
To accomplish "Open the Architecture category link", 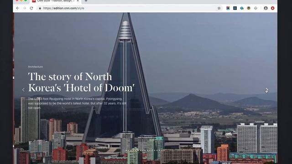I will [35, 67].
